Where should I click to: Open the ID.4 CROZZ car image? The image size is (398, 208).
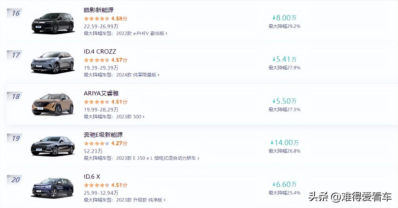click(53, 62)
